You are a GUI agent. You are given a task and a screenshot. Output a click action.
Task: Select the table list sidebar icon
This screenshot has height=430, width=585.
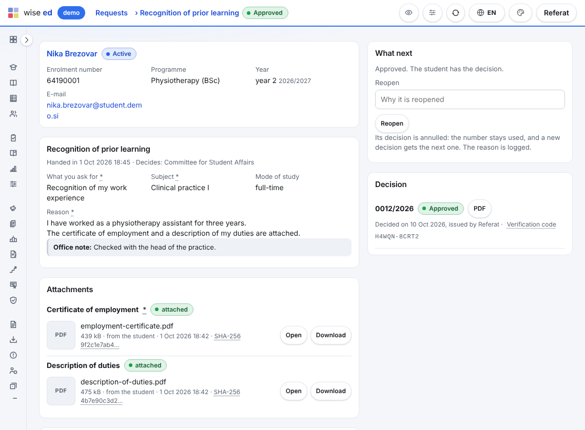(x=13, y=98)
